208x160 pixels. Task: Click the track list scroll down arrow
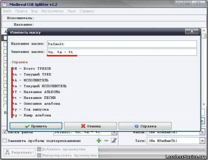coord(204,104)
